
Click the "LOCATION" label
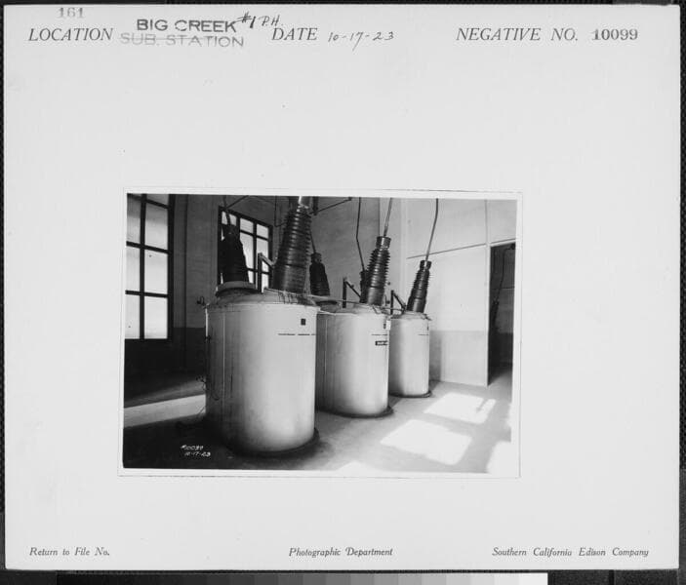click(x=70, y=35)
